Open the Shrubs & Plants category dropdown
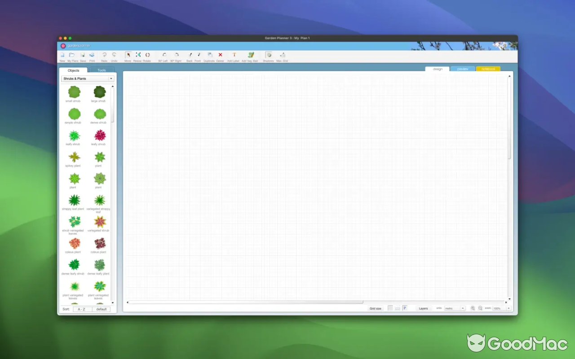Image resolution: width=575 pixels, height=359 pixels. coord(88,79)
